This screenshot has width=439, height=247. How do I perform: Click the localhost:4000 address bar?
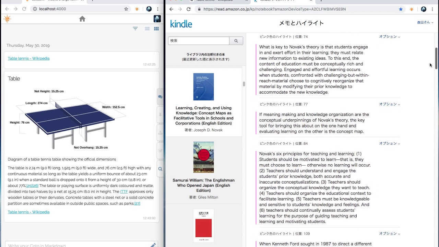[81, 9]
